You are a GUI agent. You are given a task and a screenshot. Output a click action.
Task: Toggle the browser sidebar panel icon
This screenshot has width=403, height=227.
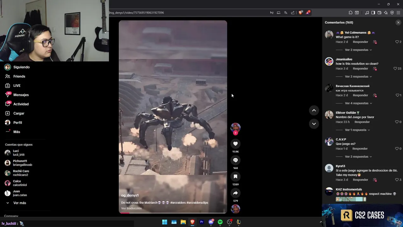(373, 13)
